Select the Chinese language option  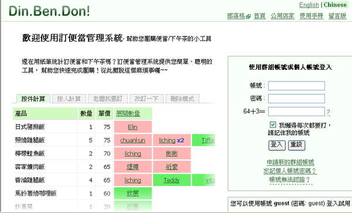[x=335, y=5]
